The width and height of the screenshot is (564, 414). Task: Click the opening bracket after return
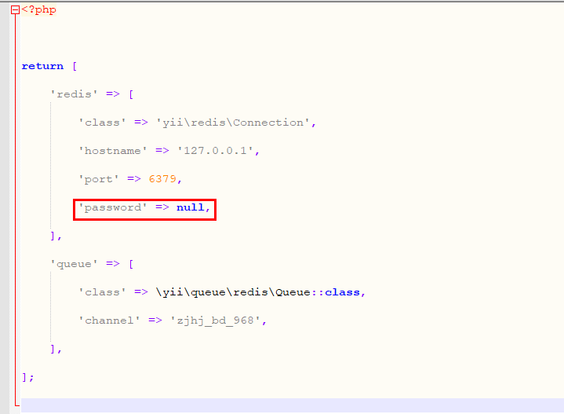pyautogui.click(x=75, y=66)
